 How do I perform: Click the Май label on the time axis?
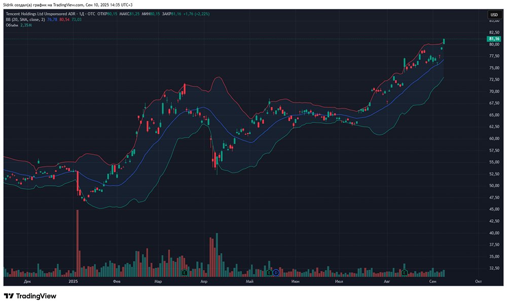coord(249,282)
